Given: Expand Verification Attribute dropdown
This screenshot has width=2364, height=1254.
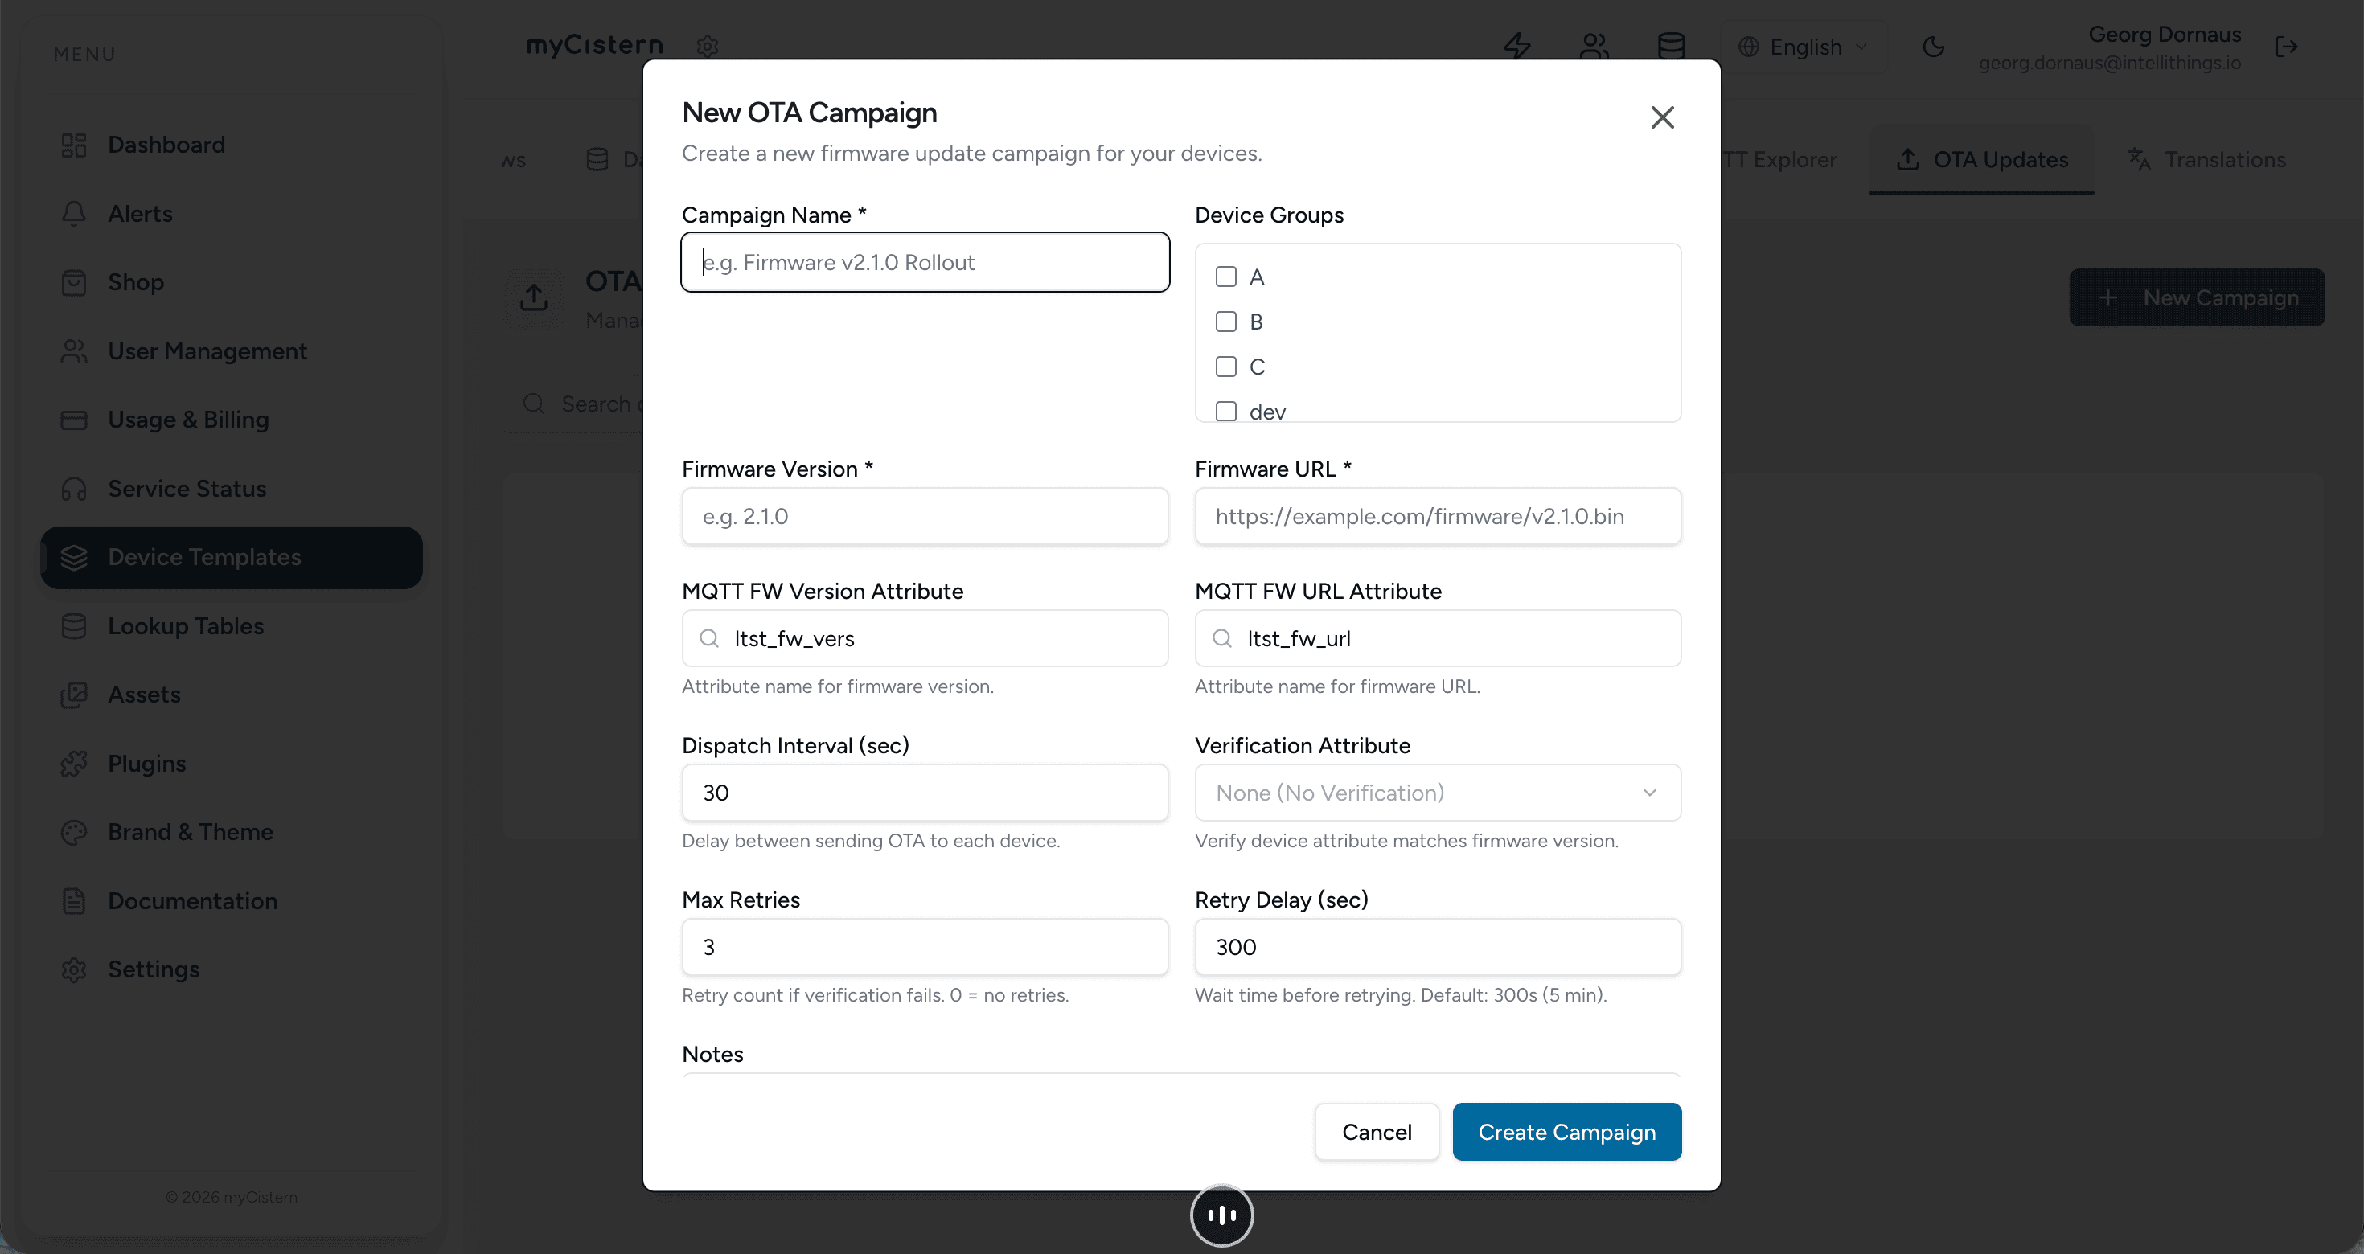Looking at the screenshot, I should tap(1437, 793).
